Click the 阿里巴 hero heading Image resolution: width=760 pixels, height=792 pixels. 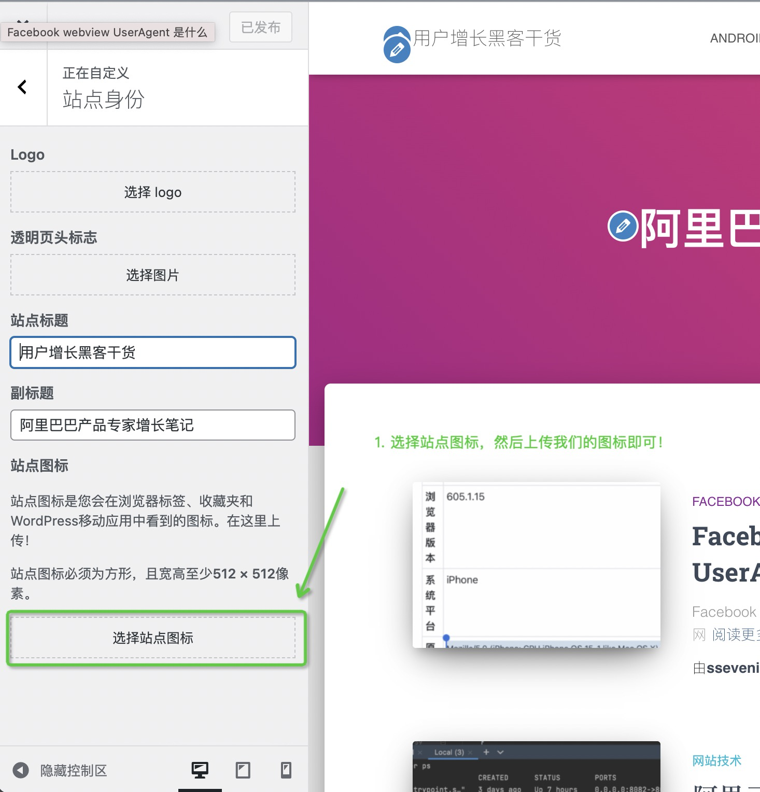click(700, 228)
